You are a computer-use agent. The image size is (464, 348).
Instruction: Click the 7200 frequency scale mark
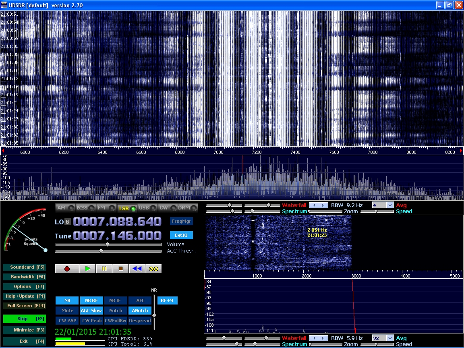point(257,152)
